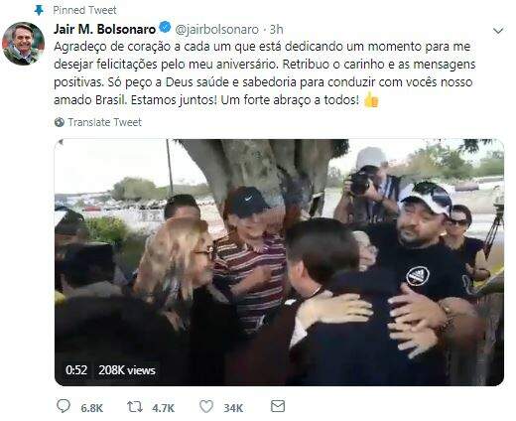
Task: Click Translate Tweet link
Action: (x=104, y=122)
